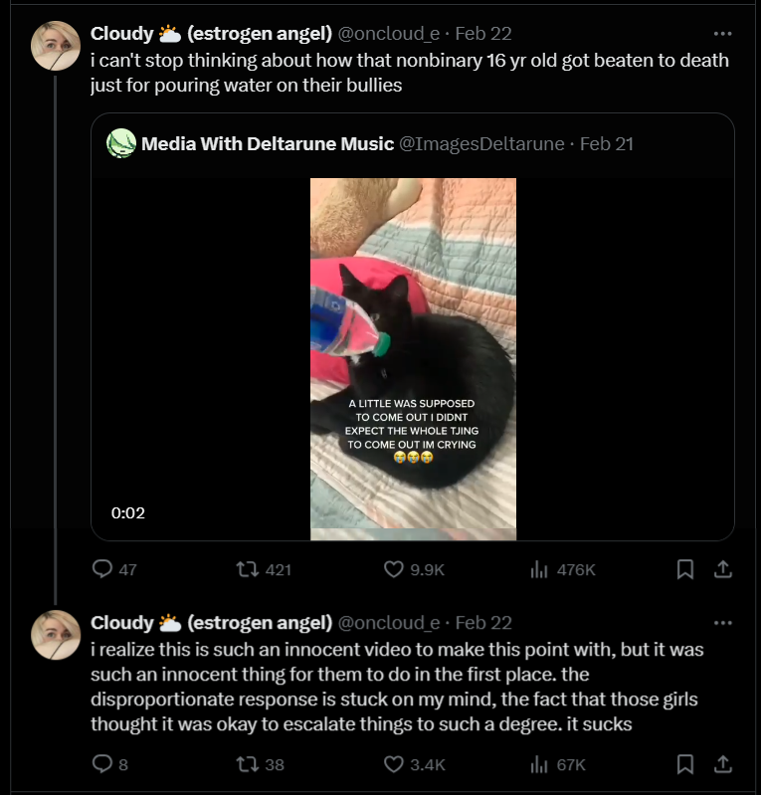The image size is (761, 795).
Task: Share the first tweet
Action: tap(723, 569)
